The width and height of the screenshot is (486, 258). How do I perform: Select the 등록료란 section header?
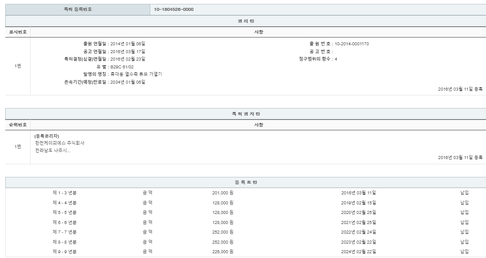(243, 182)
